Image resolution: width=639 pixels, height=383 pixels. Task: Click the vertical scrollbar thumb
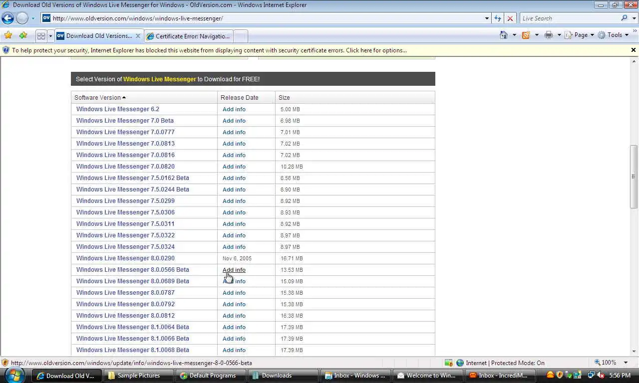coord(634,177)
